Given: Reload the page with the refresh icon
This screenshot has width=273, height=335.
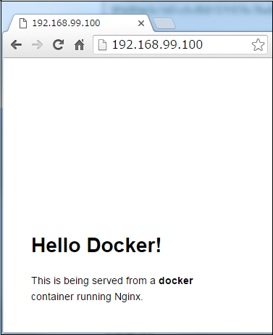Looking at the screenshot, I should (x=58, y=44).
